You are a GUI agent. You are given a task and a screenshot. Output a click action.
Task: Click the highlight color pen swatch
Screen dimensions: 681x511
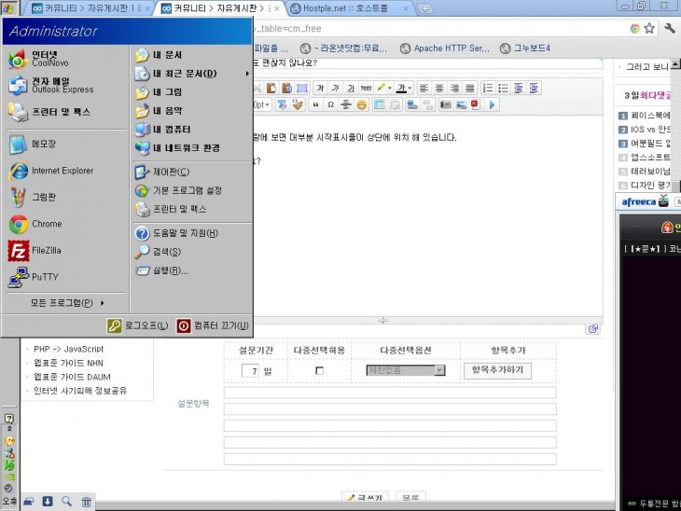[382, 89]
